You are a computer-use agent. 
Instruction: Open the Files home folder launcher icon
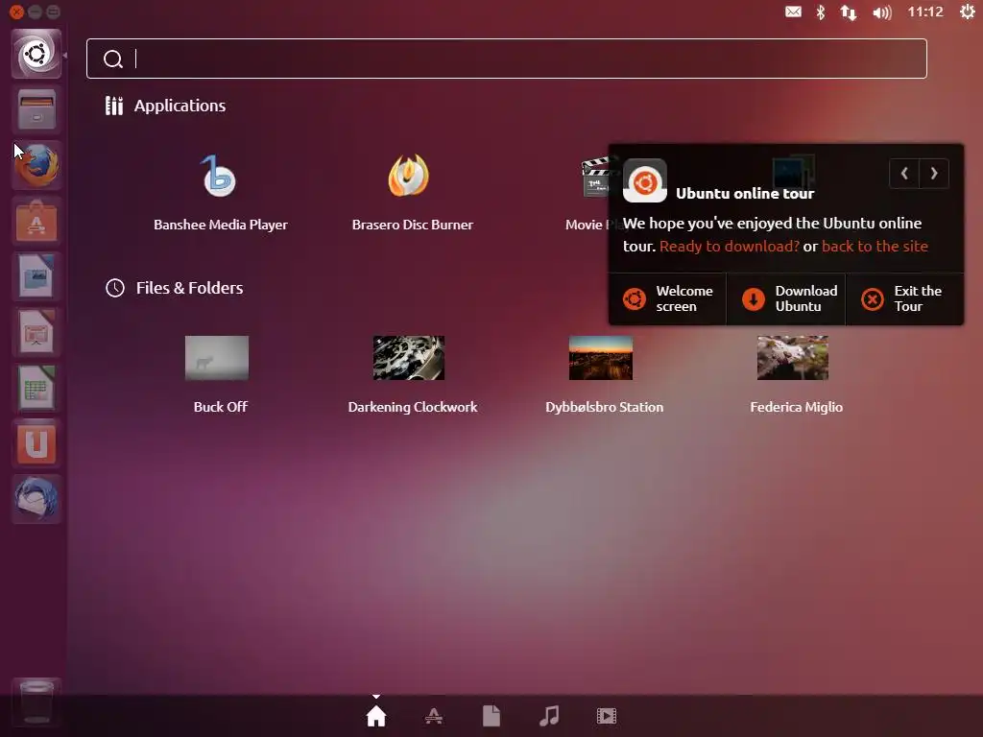pyautogui.click(x=36, y=109)
